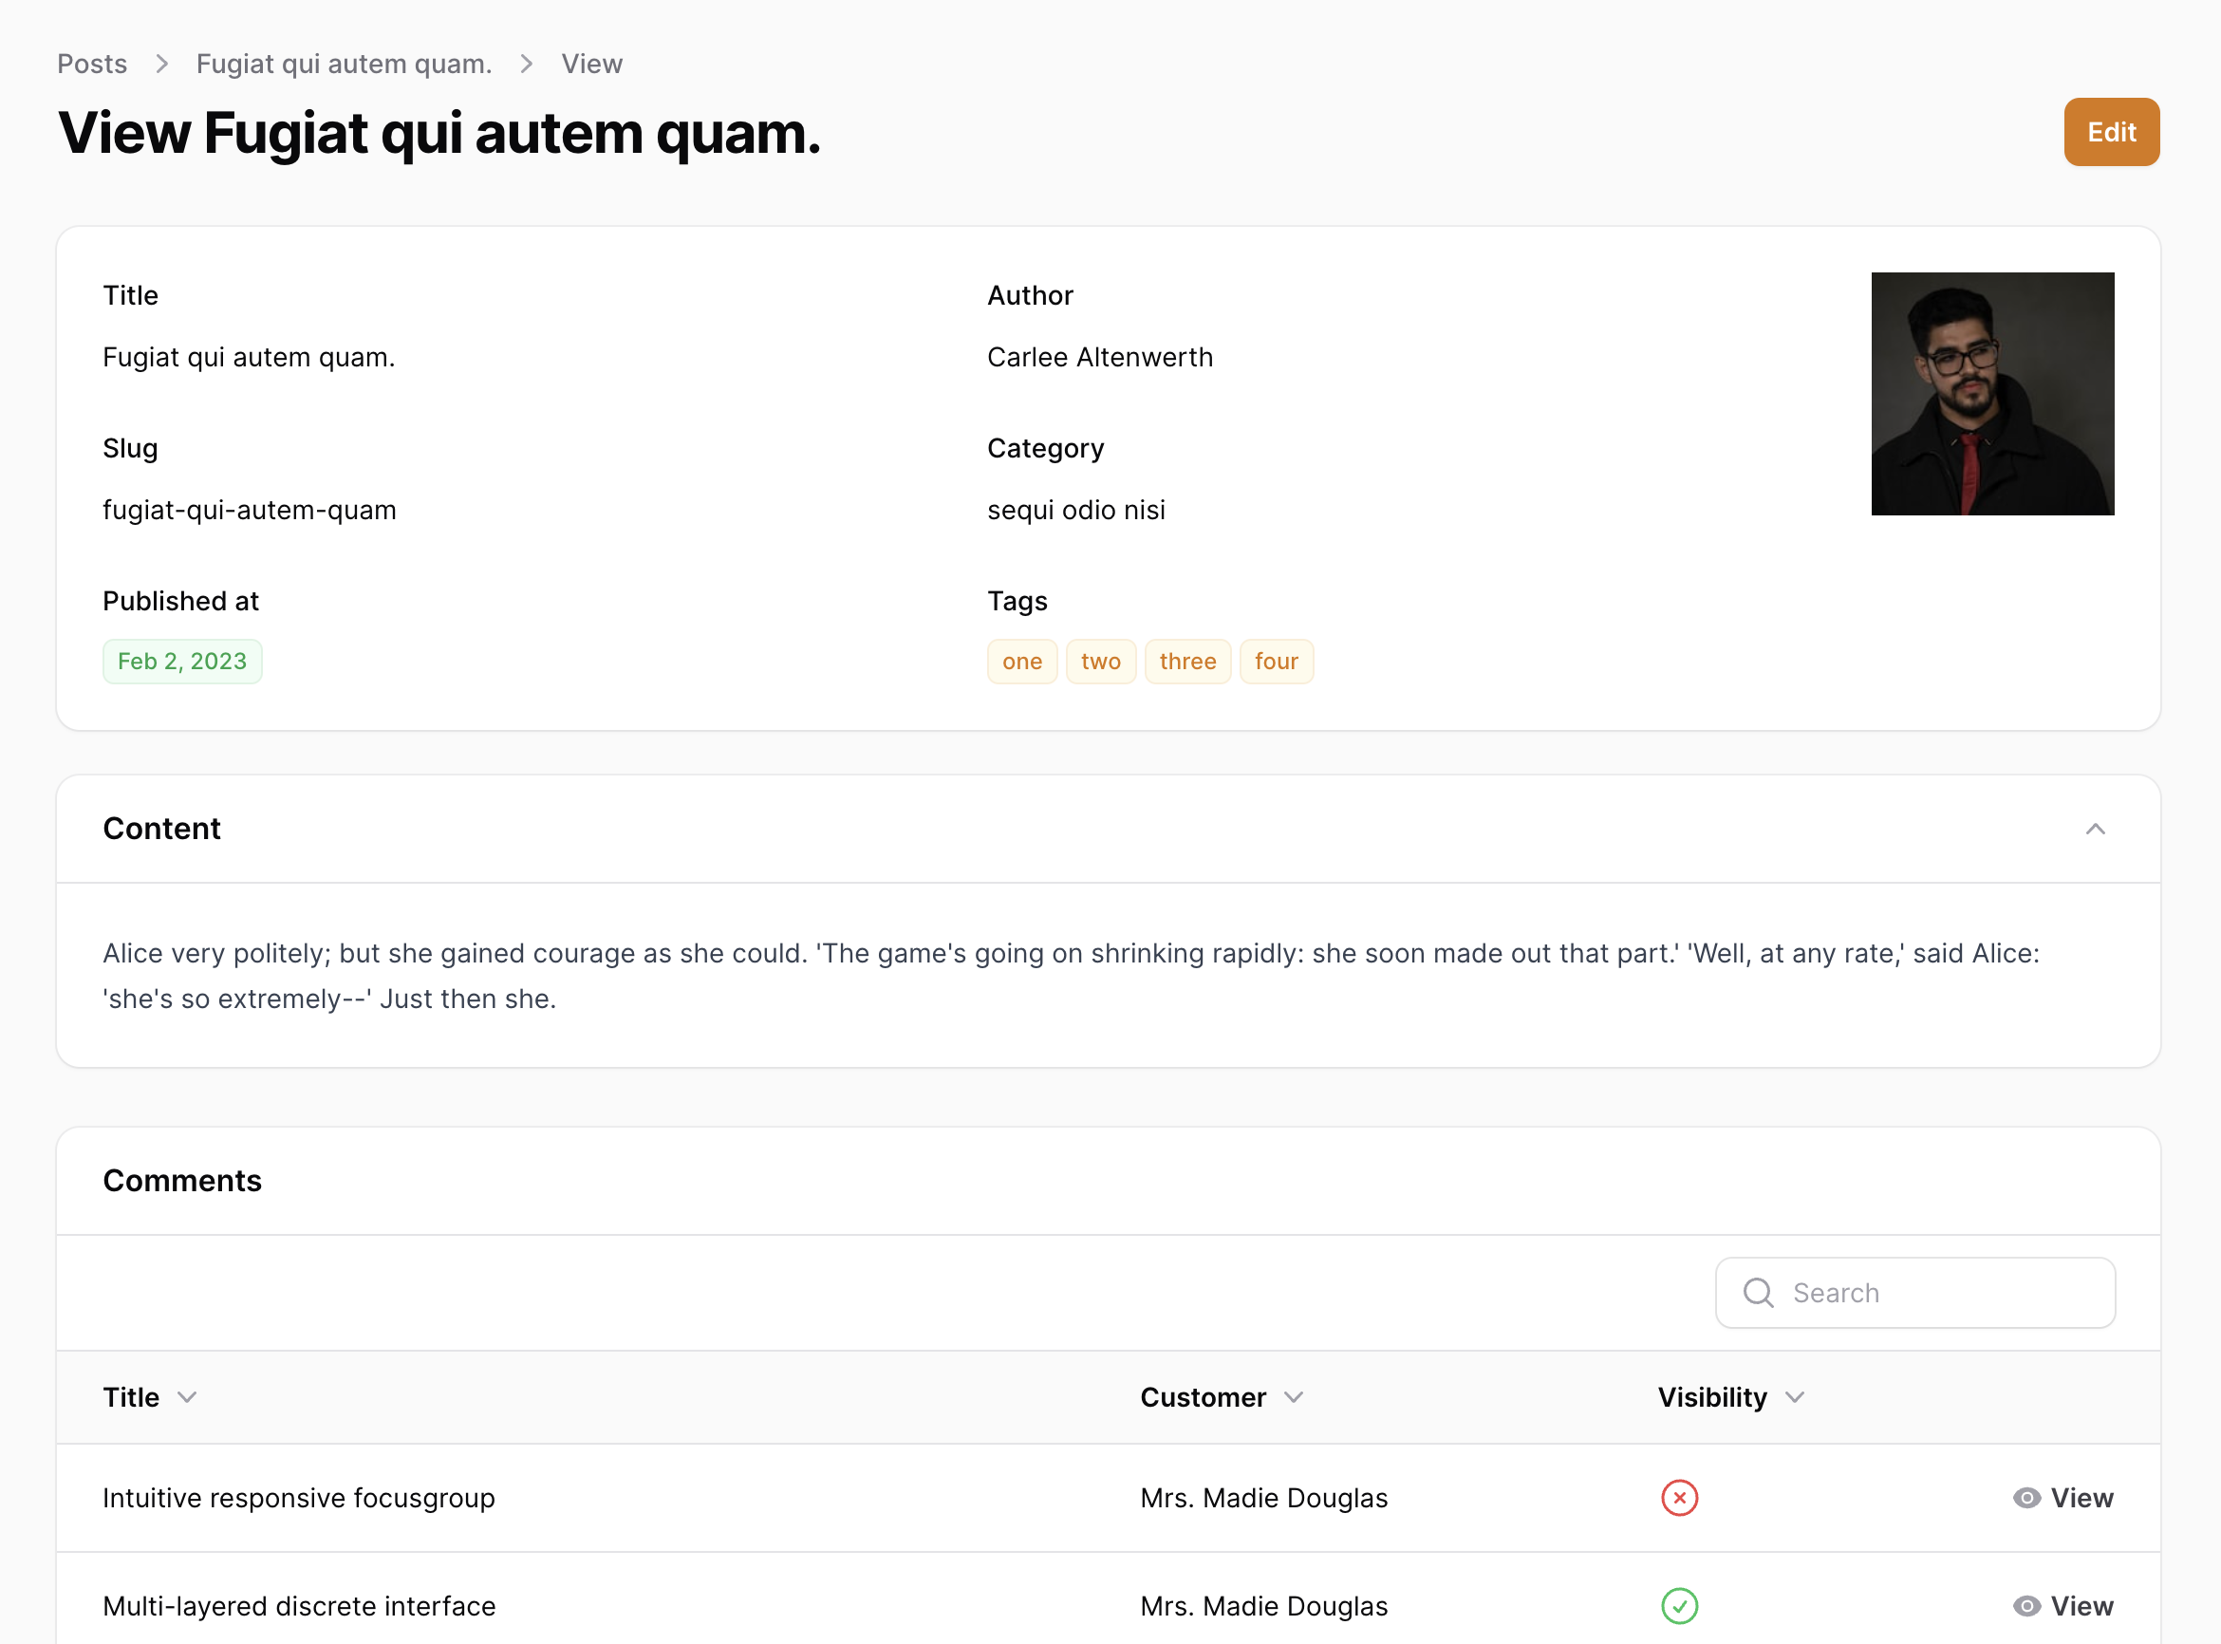Sort by Visibility column chevron

coord(1795,1397)
